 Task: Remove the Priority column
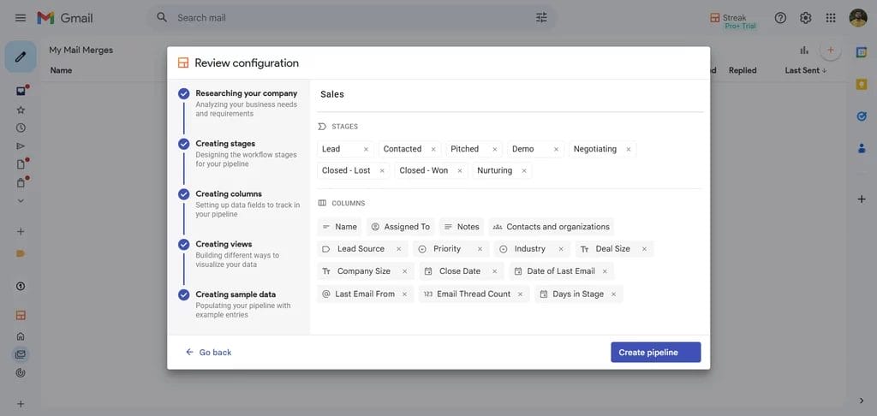[x=480, y=249]
